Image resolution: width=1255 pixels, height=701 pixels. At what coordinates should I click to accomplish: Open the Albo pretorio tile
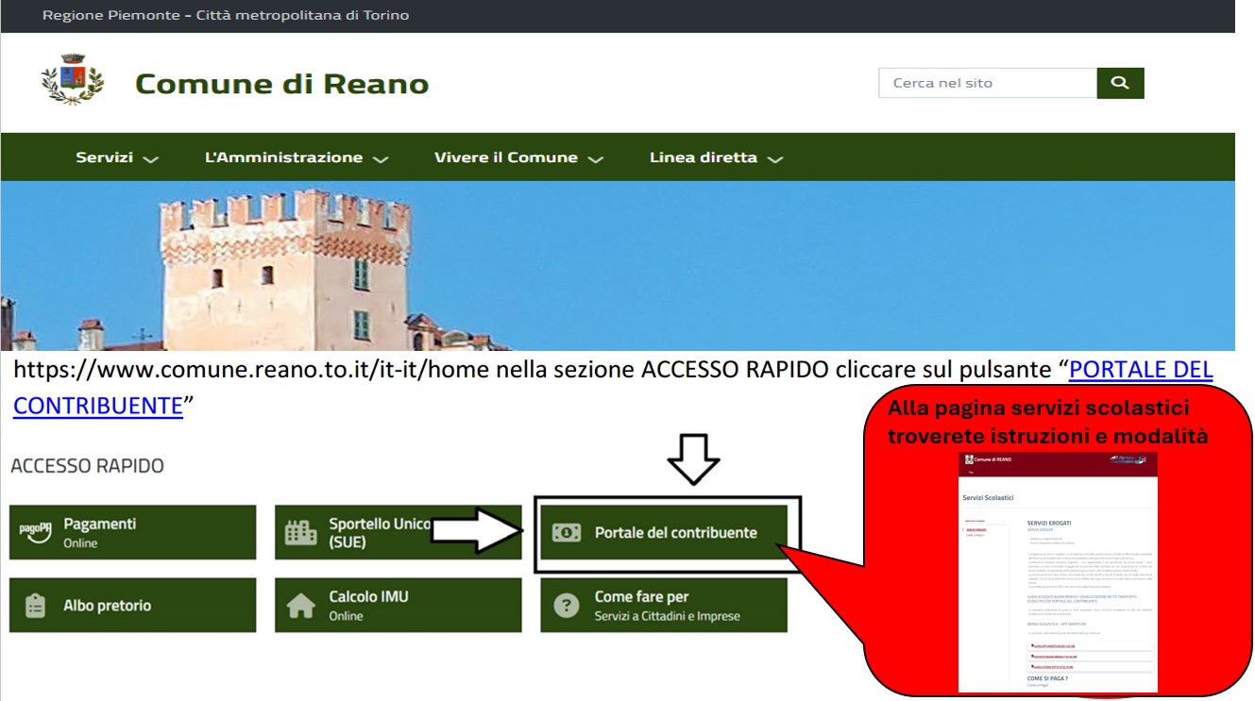[x=132, y=606]
